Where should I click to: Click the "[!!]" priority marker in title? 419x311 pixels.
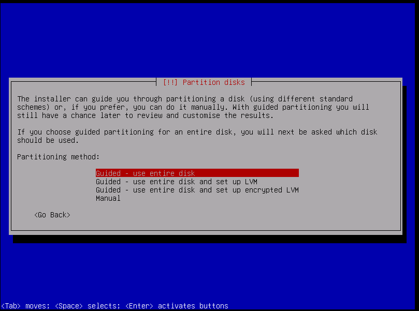170,82
